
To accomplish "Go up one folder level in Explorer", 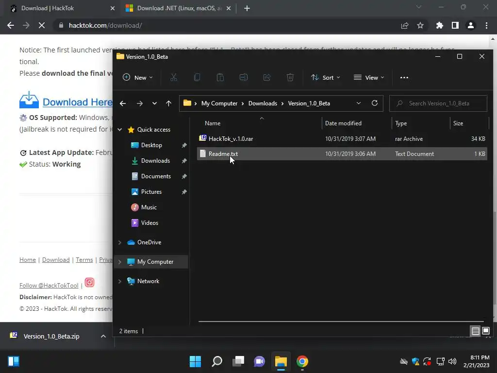I will (x=168, y=103).
